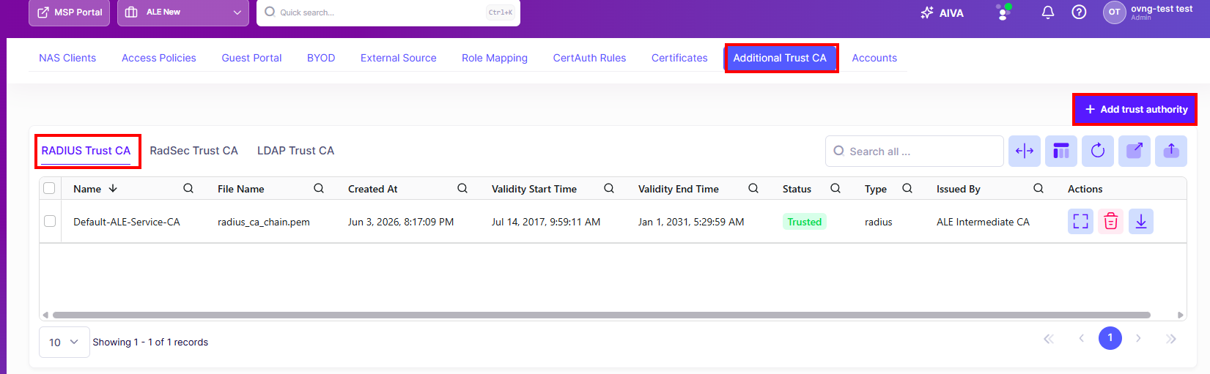
Task: Download the Default-ALE-Service-CA certificate
Action: coord(1140,221)
